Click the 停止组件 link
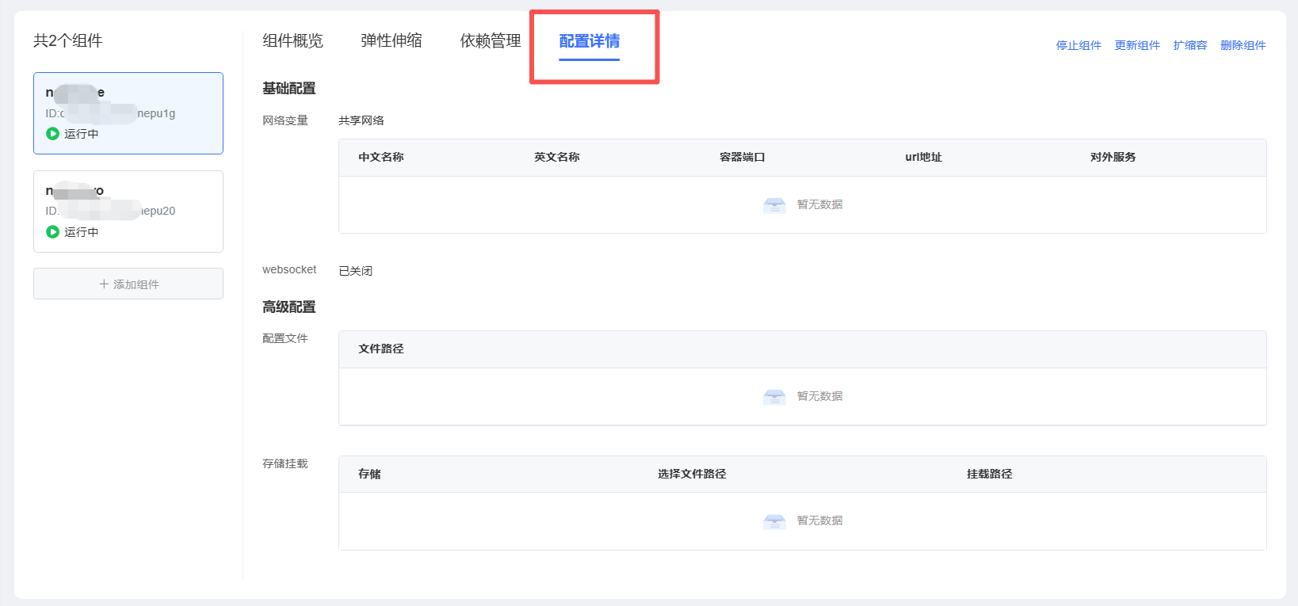 pyautogui.click(x=1078, y=46)
